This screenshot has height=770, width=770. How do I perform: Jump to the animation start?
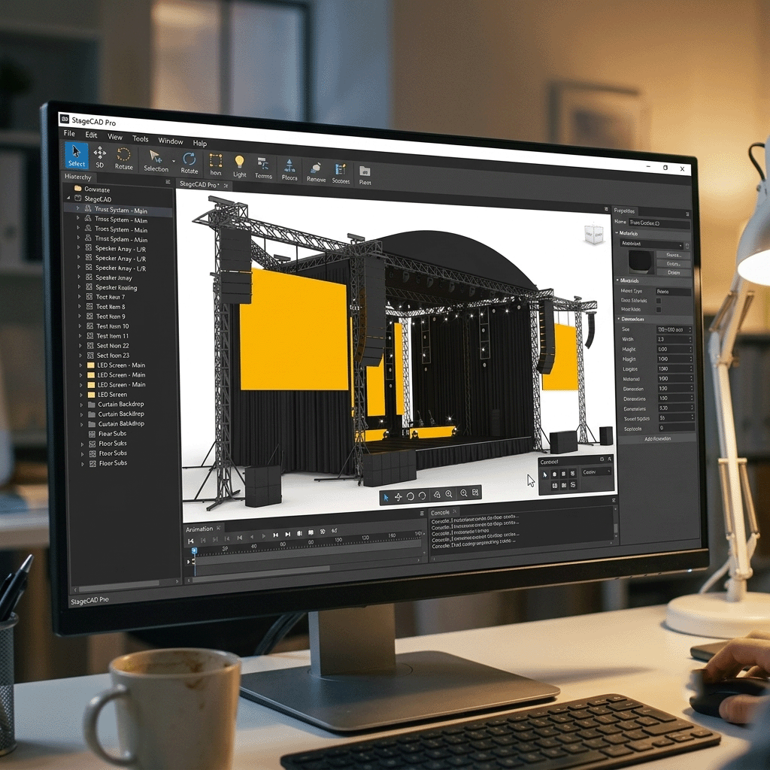190,541
